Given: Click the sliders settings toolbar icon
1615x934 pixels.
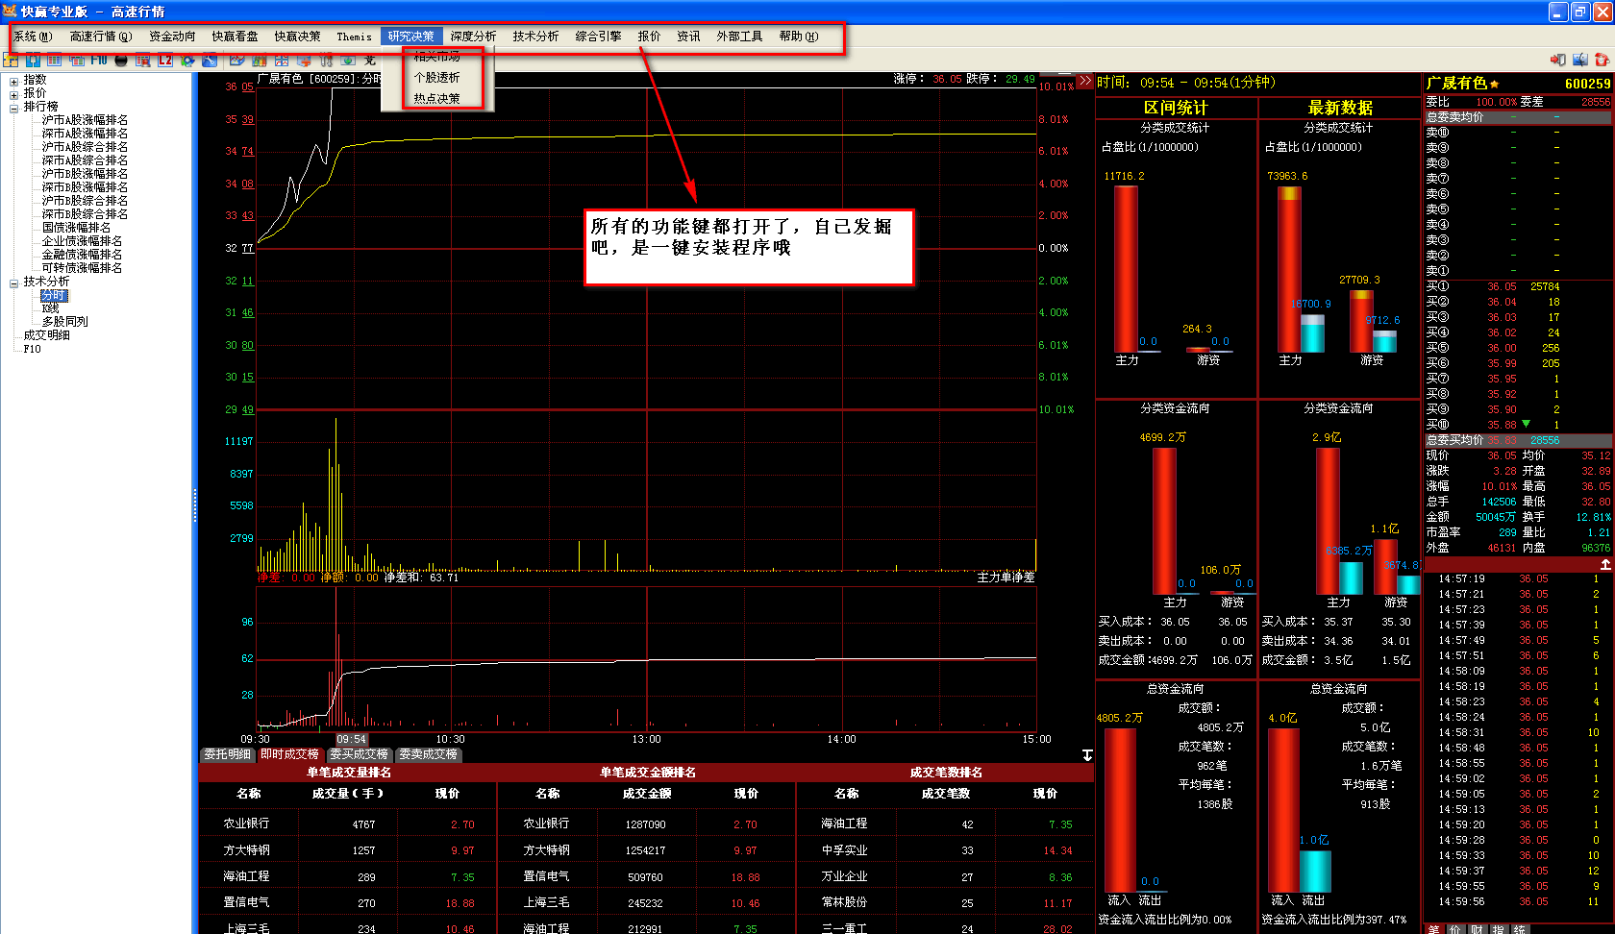Looking at the screenshot, I should [x=326, y=60].
